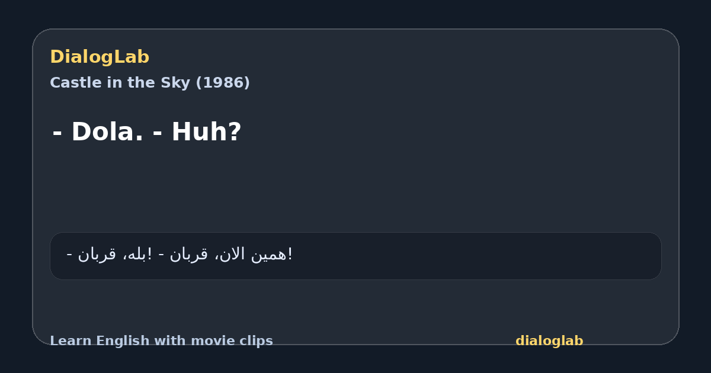
Task: Click the first dash before 'Dola.'
Action: [57, 133]
